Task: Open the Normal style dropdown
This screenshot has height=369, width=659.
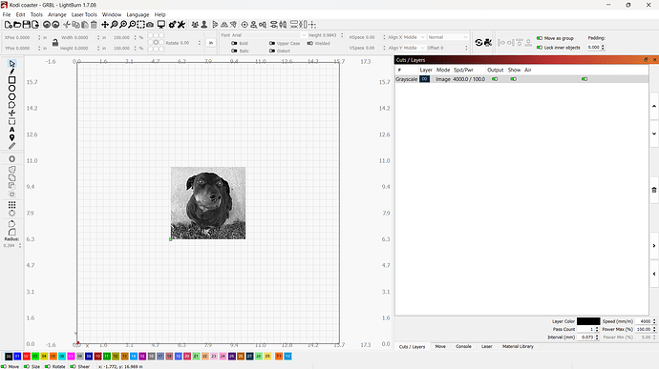Action: click(448, 37)
